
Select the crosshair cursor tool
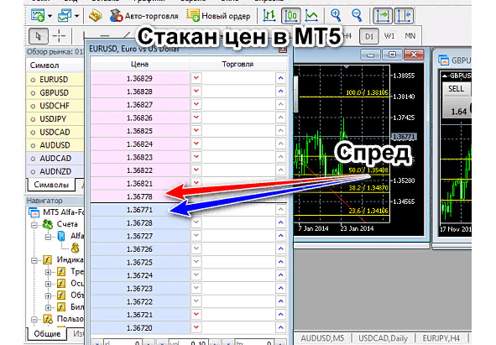coord(59,36)
